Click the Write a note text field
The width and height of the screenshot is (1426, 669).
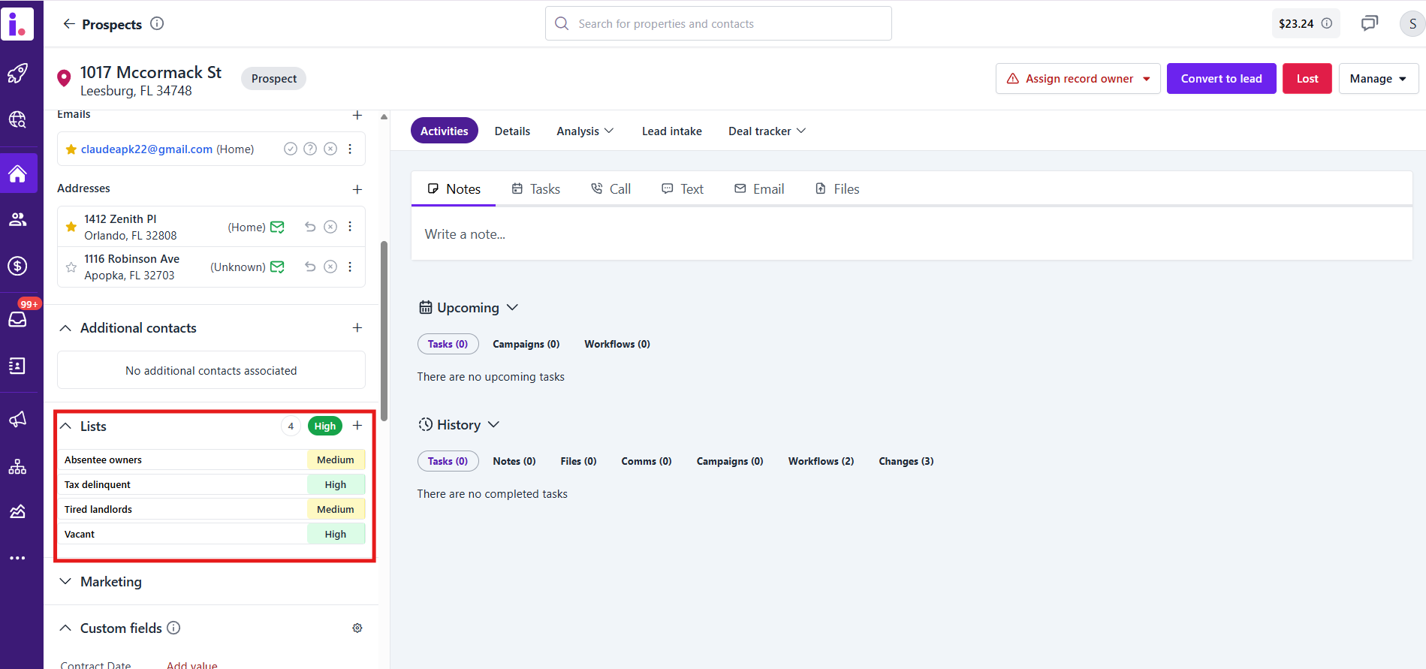coord(911,234)
